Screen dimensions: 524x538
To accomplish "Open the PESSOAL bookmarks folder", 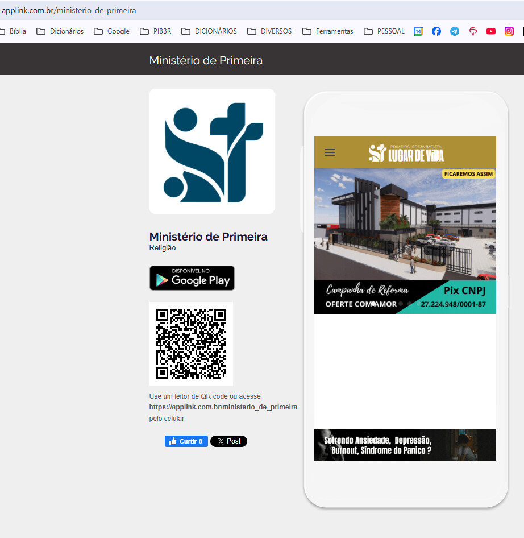I will tap(384, 31).
